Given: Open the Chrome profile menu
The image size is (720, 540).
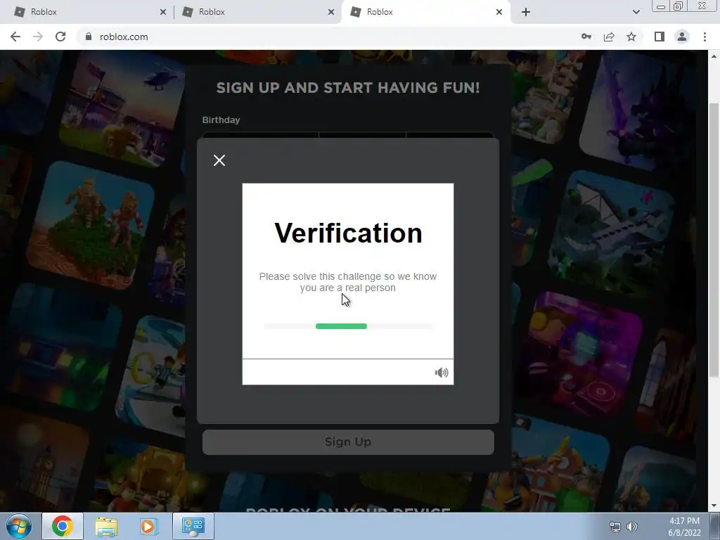Looking at the screenshot, I should tap(682, 37).
